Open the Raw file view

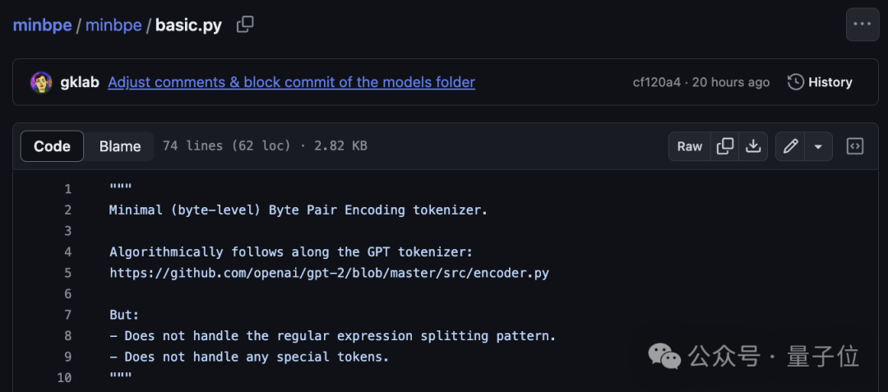690,146
